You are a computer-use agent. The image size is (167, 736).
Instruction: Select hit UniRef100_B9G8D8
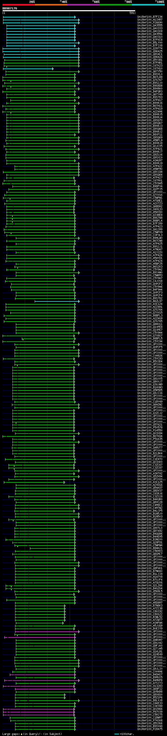[x=150, y=86]
